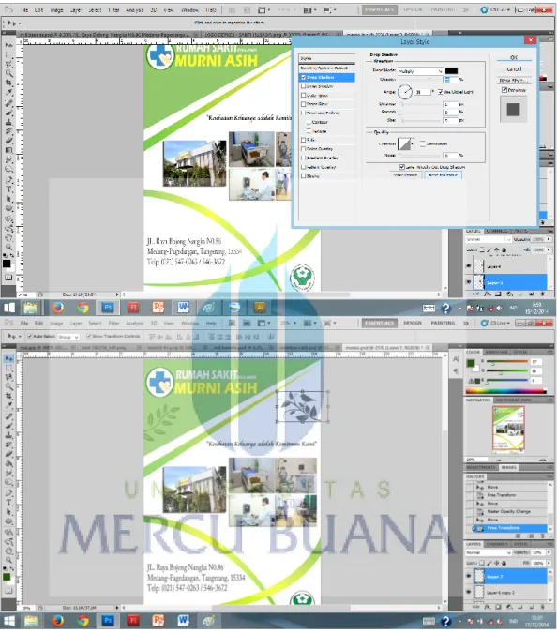This screenshot has width=557, height=634.
Task: Open the Blend Mode dropdown in Layer Style
Action: [x=420, y=71]
